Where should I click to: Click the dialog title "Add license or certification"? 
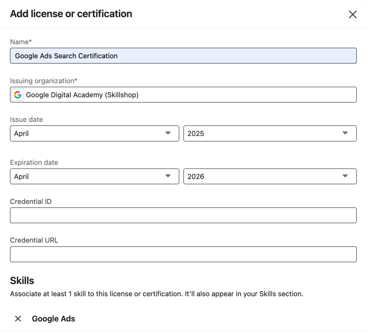(x=71, y=14)
